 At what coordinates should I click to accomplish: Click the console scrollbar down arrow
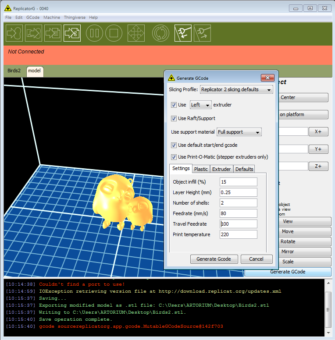328,333
